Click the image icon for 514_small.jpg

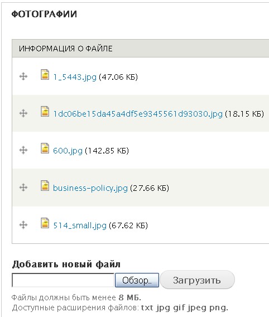coord(45,223)
